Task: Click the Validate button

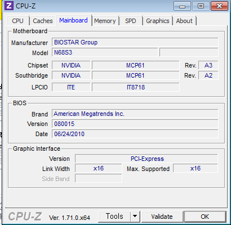Action: point(162,217)
